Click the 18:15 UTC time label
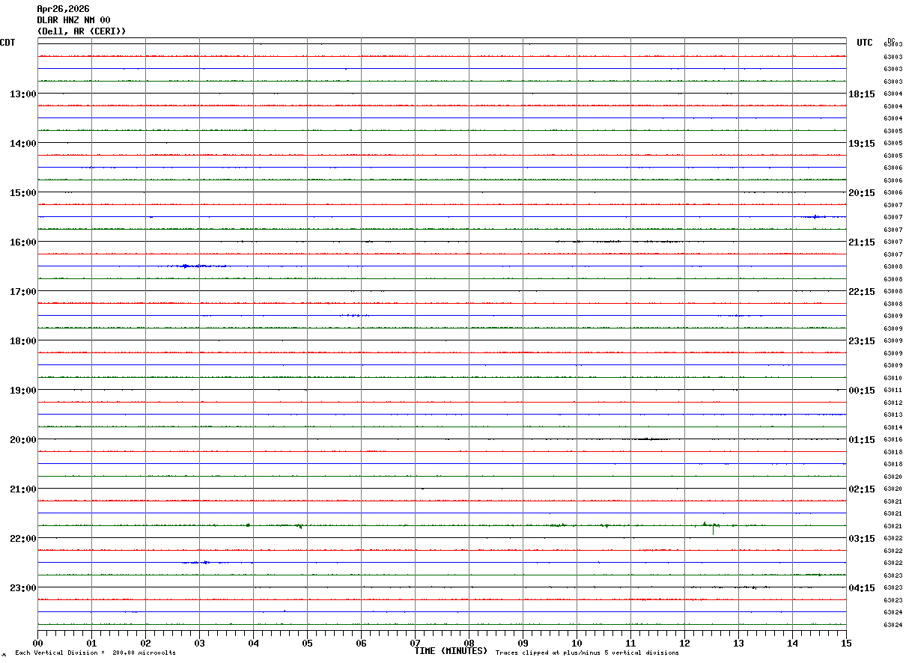 point(862,94)
